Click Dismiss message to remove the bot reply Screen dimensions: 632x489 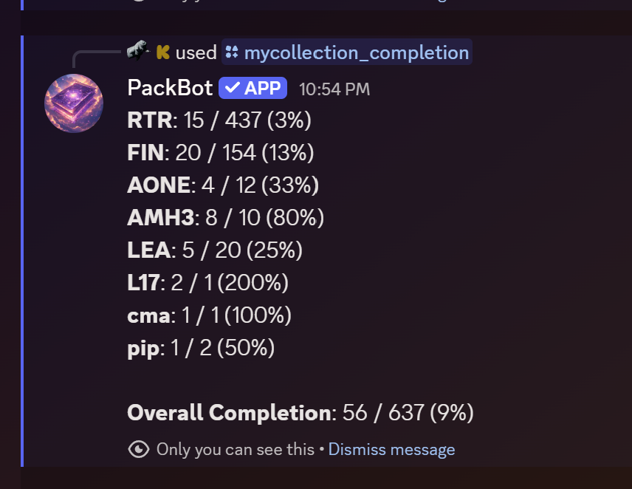click(x=392, y=449)
